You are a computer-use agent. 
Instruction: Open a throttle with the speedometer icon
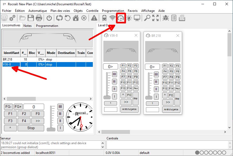click(x=121, y=18)
